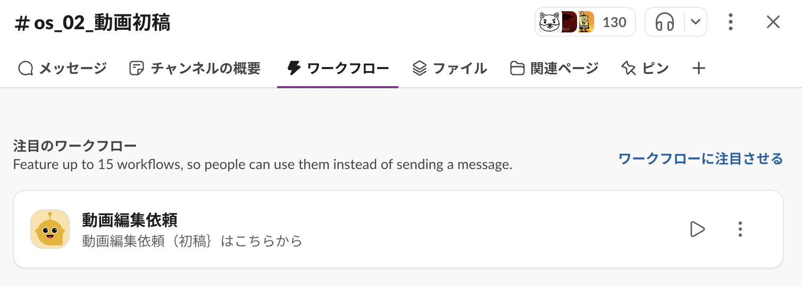Click the #os_02_動画初稿 channel name header

coord(93,23)
